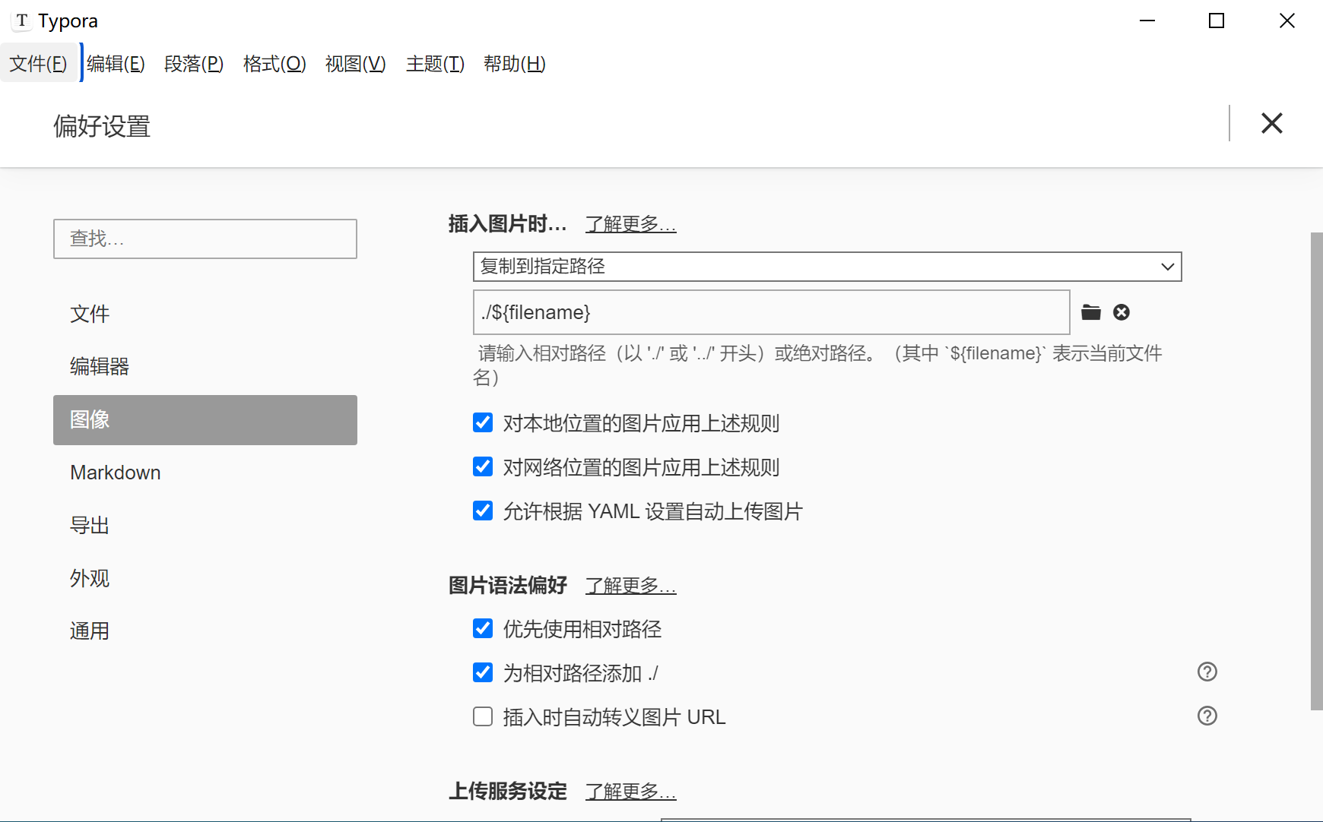Click the 查找 search input field
The height and width of the screenshot is (822, 1323).
pyautogui.click(x=205, y=239)
